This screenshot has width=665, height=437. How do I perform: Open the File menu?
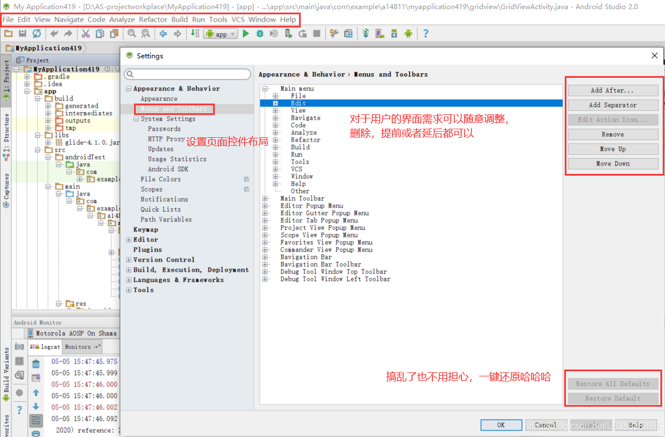pos(8,19)
